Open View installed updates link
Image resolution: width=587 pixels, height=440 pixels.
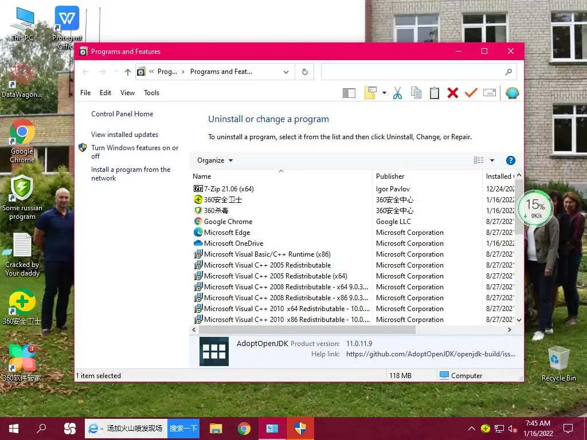124,134
